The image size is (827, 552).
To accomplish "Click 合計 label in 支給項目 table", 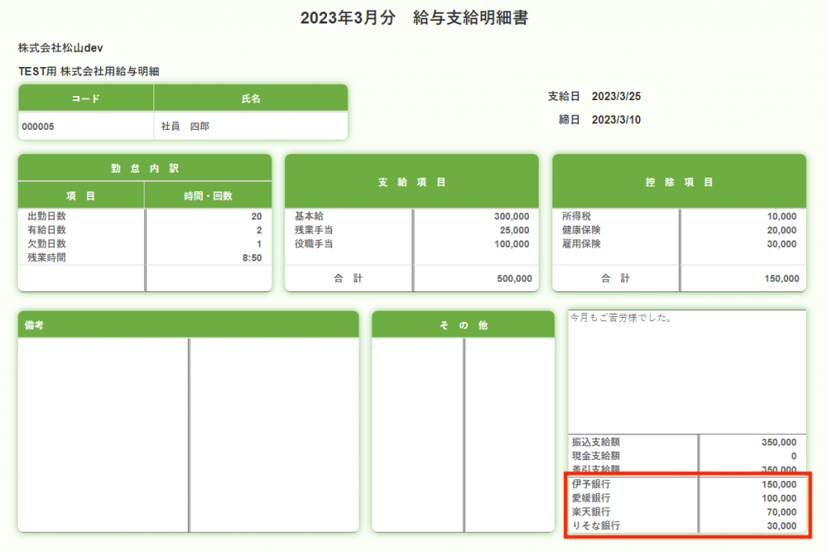I will coord(348,278).
